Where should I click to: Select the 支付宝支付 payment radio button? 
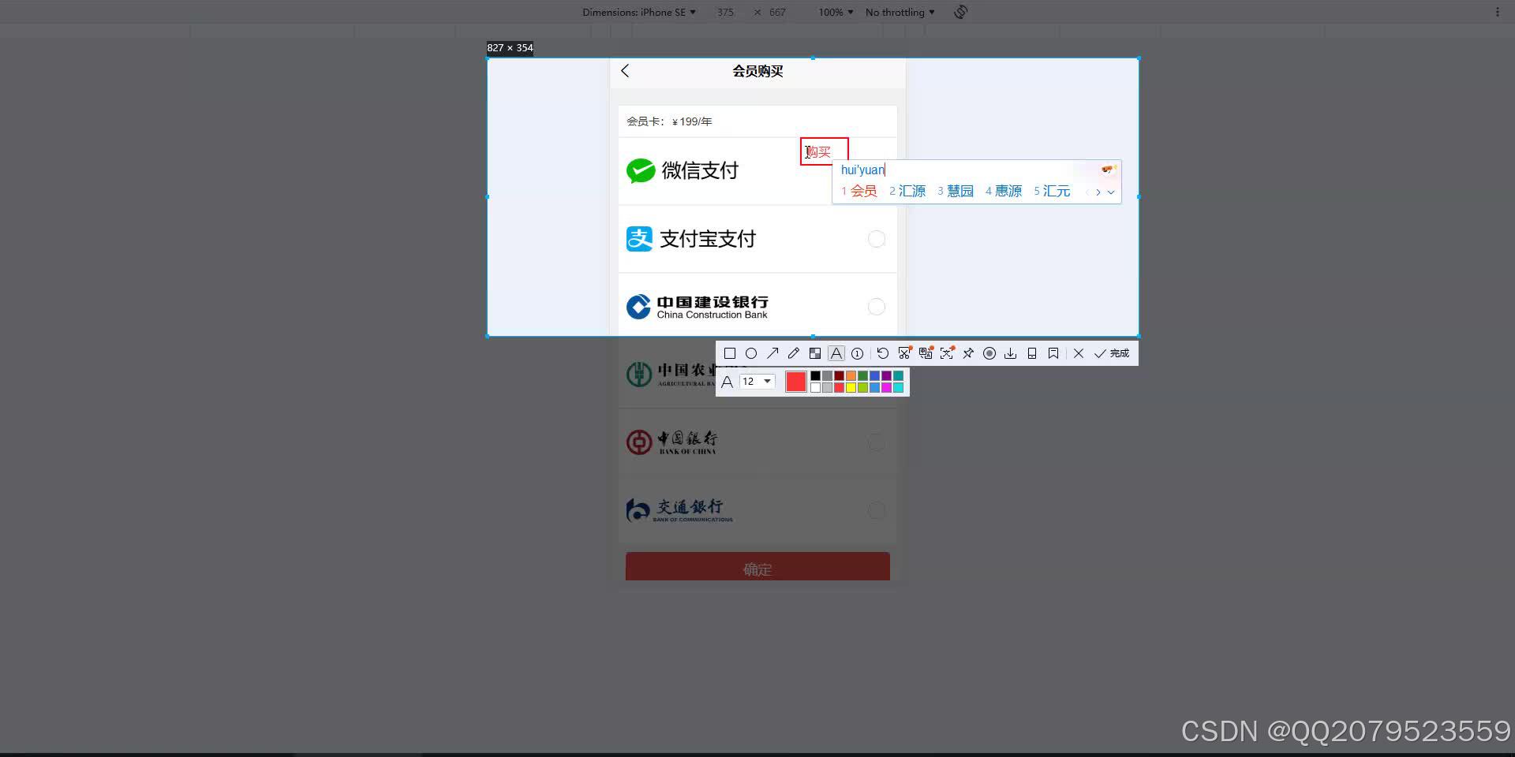(x=876, y=239)
